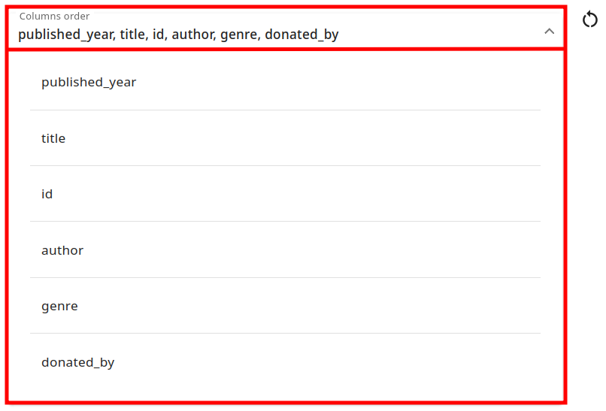Viewport: 606px width, 411px height.
Task: Select the published_year list item
Action: click(x=89, y=82)
